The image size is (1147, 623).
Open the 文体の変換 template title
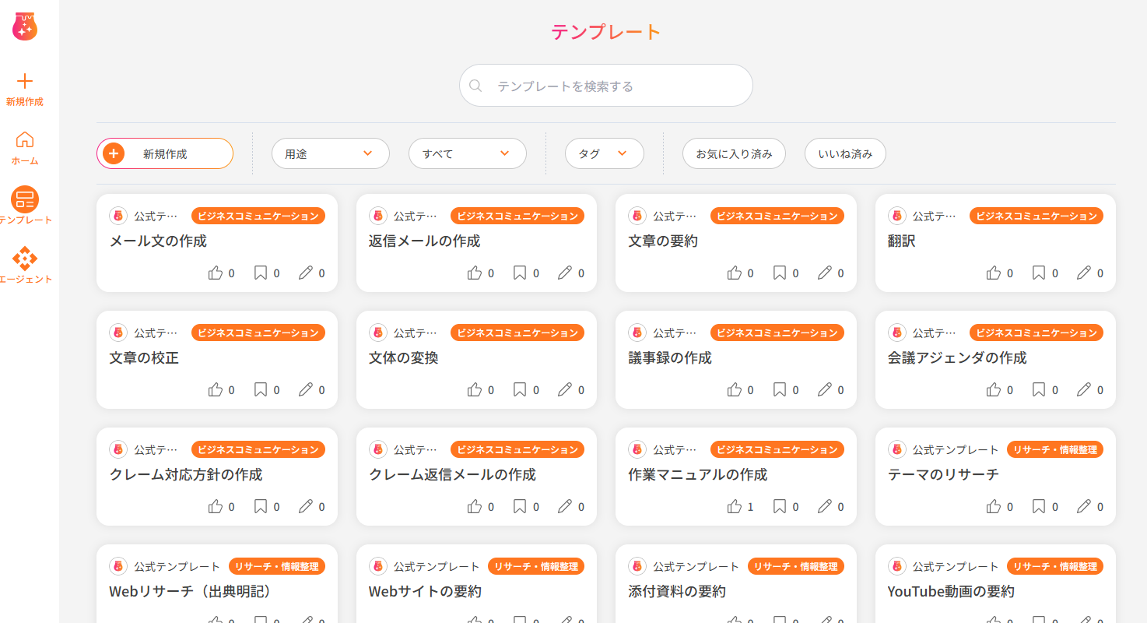click(403, 358)
